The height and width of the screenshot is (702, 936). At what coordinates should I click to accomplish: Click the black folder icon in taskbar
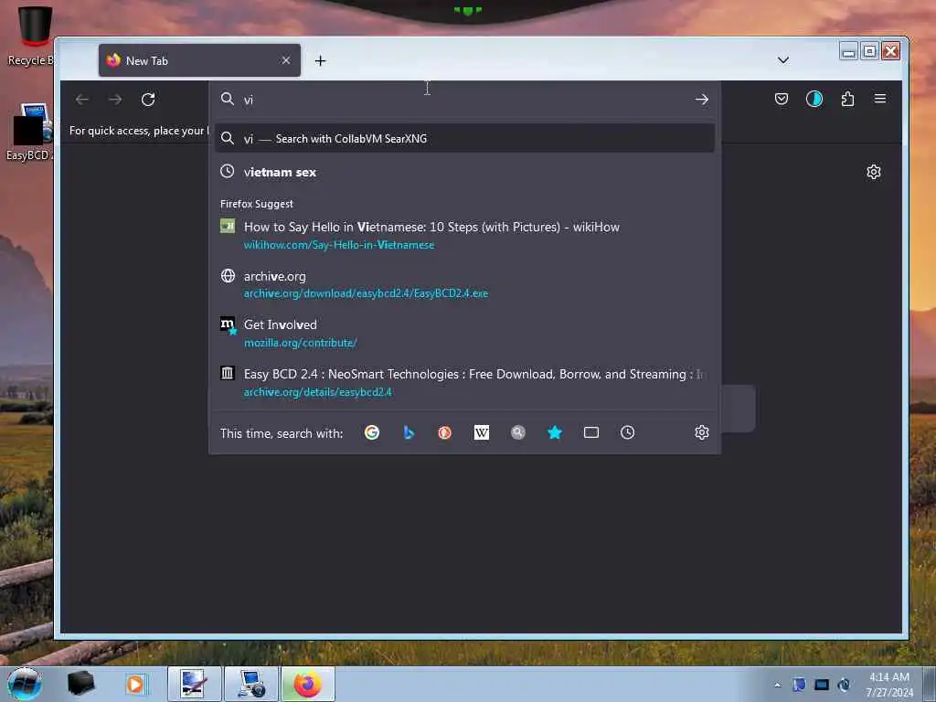tap(80, 684)
